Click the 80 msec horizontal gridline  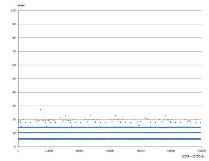pyautogui.click(x=110, y=38)
